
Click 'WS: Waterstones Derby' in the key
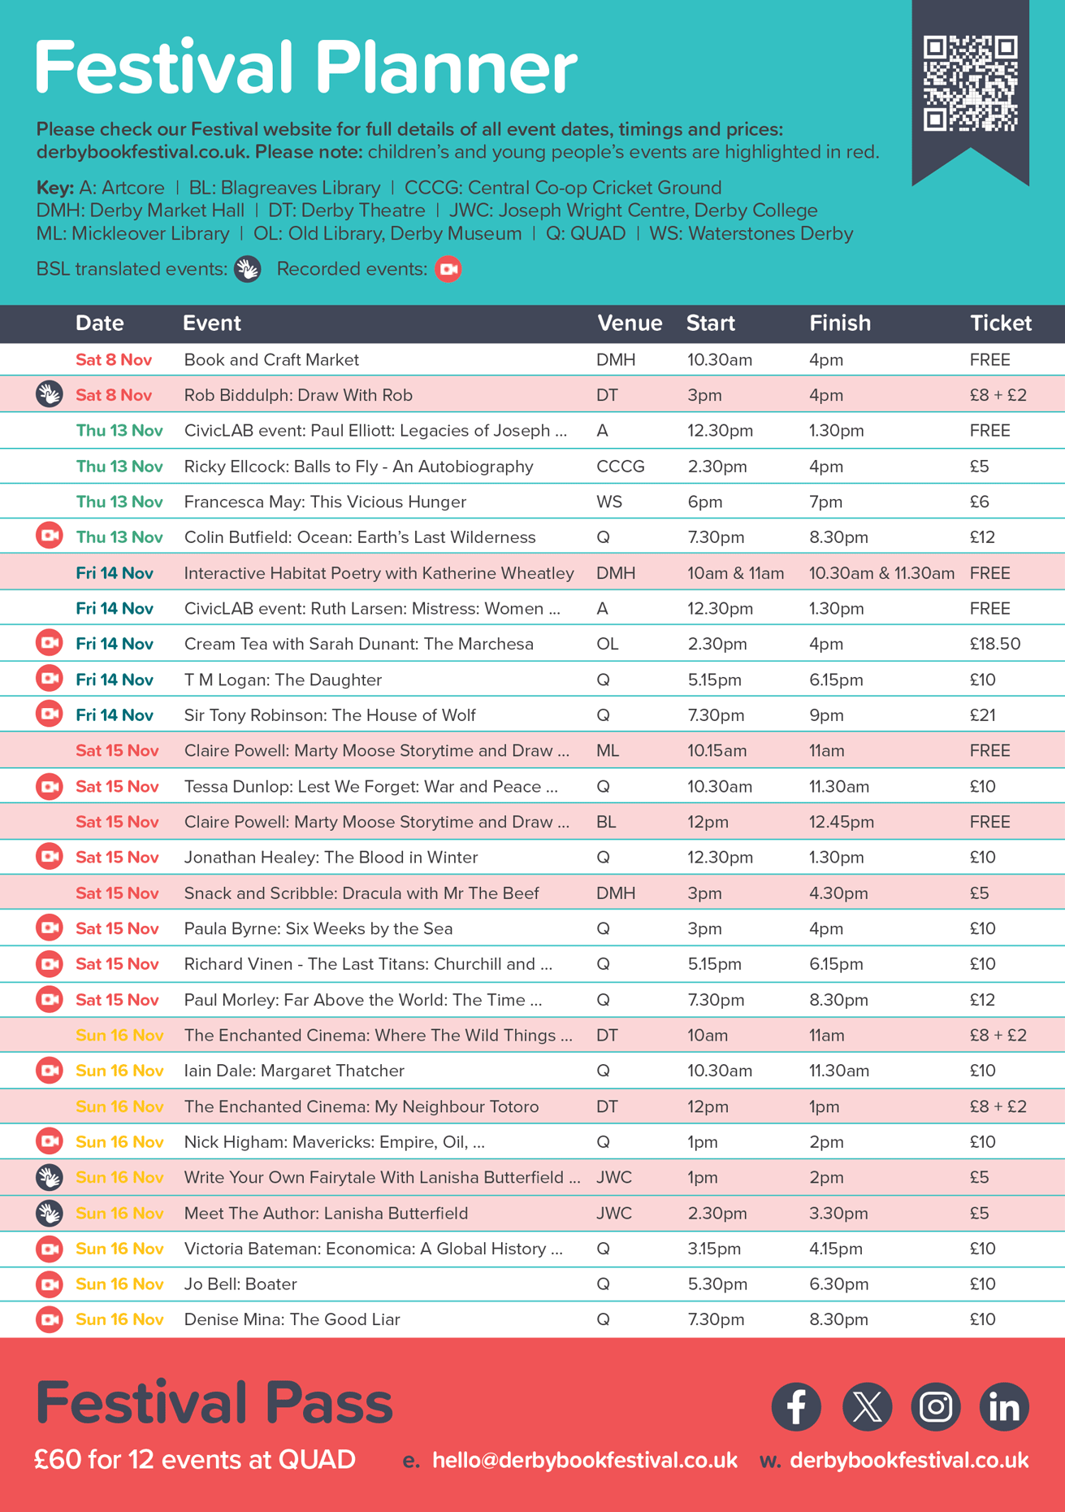751,233
